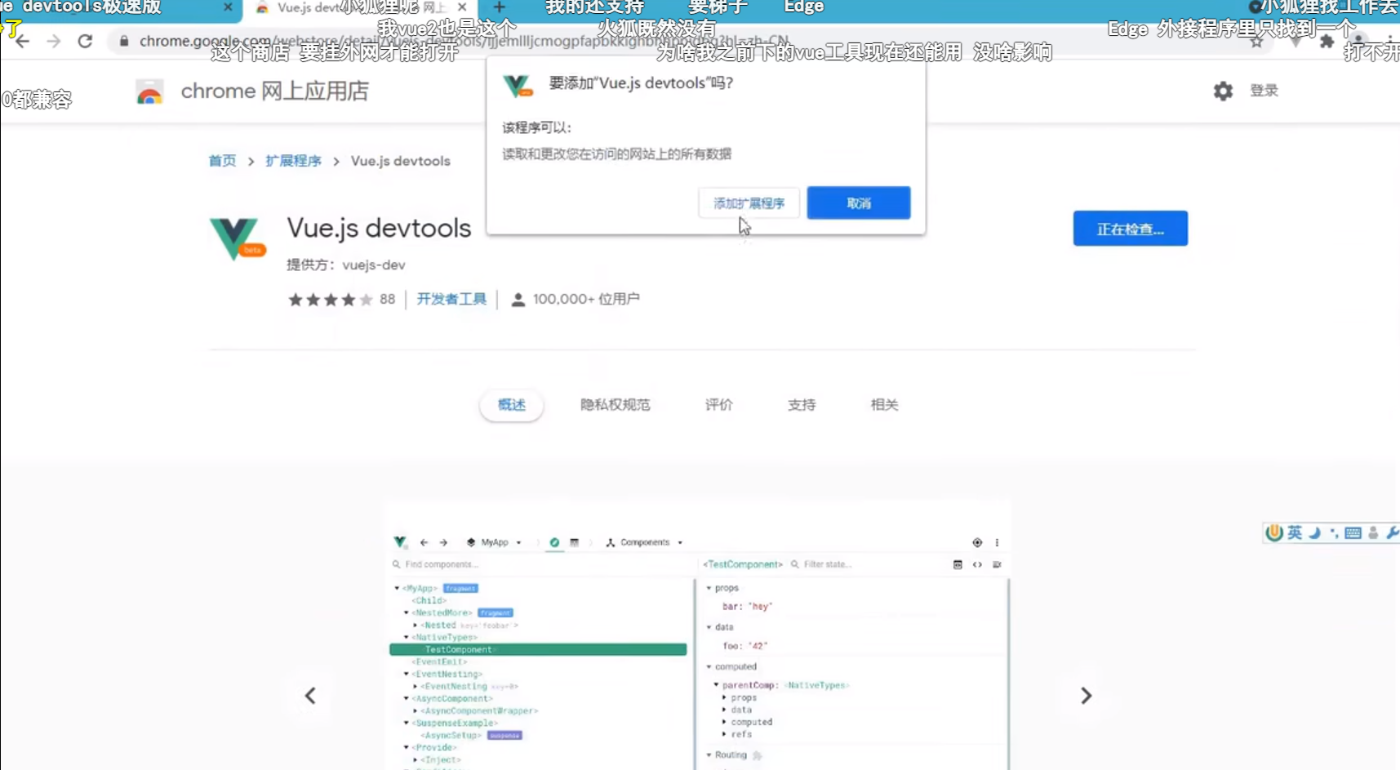
Task: Cancel the dialog with 取消
Action: (859, 203)
